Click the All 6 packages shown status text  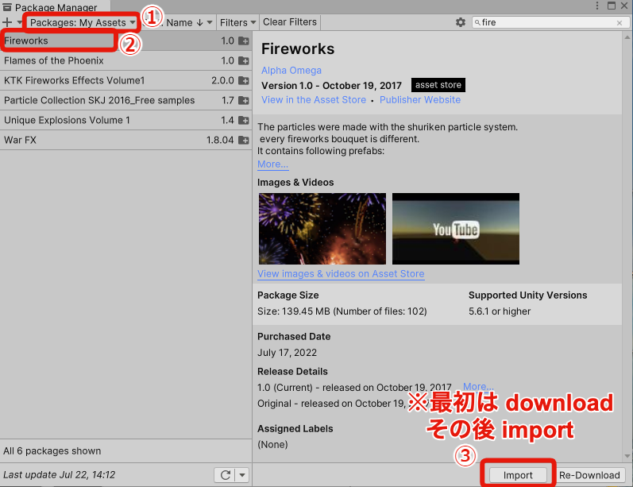[52, 451]
